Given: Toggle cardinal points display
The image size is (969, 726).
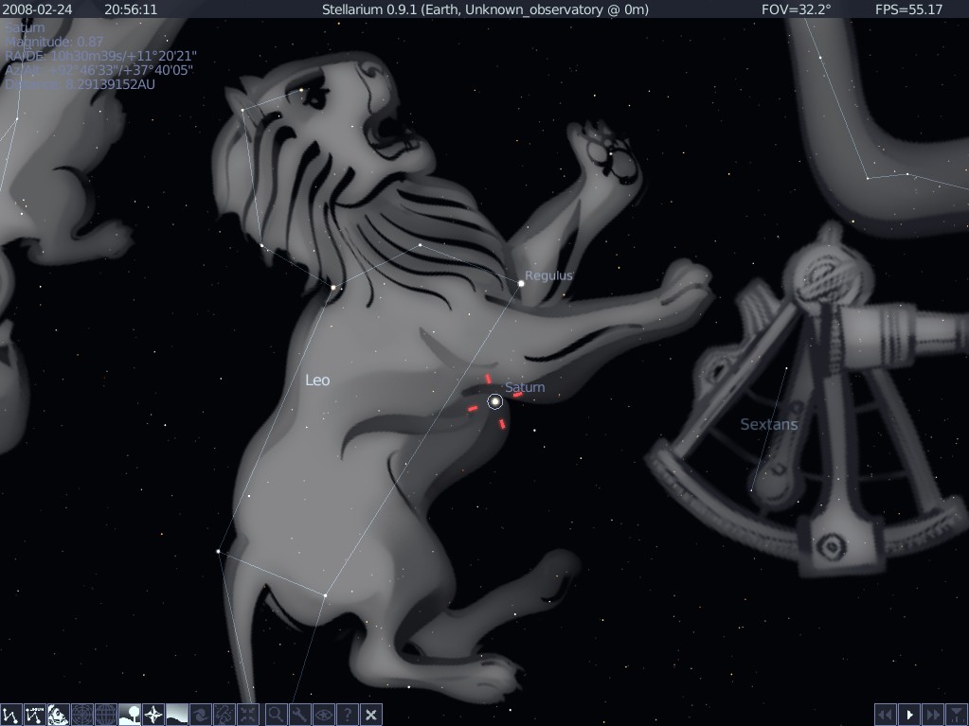Looking at the screenshot, I should coord(153,715).
